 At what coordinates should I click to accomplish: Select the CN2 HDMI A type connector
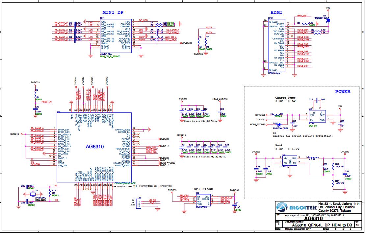[x=277, y=45]
